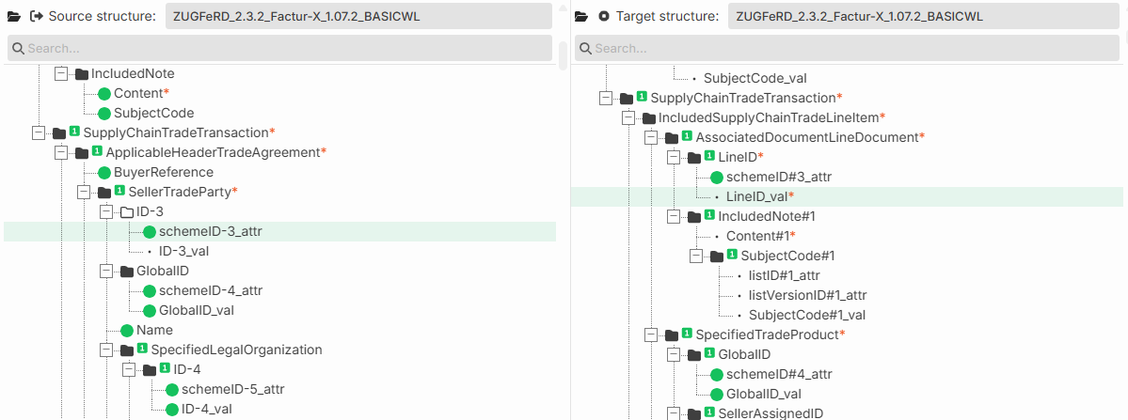Collapse the SubjectCode#1 node

[x=695, y=256]
